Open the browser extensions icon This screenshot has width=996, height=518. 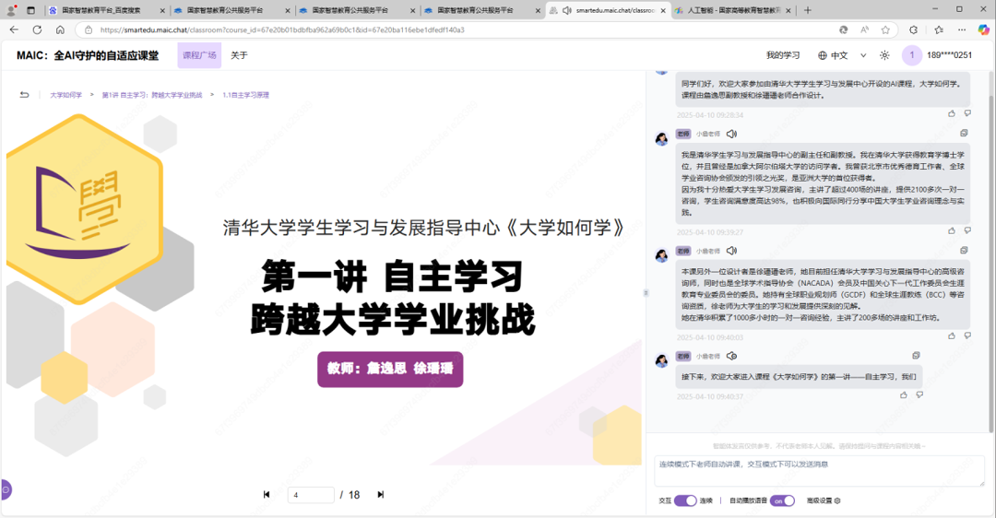coord(913,29)
